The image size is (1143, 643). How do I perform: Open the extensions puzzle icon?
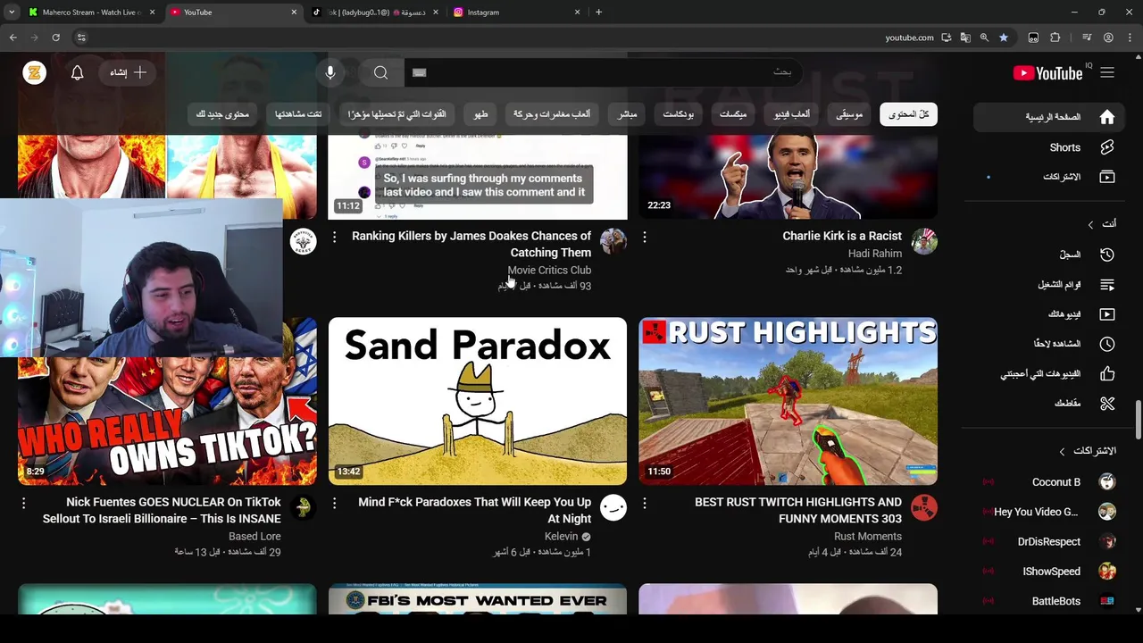[1055, 38]
